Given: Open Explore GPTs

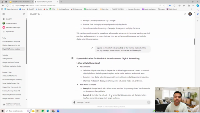Looking at the screenshot, I should [10, 32].
